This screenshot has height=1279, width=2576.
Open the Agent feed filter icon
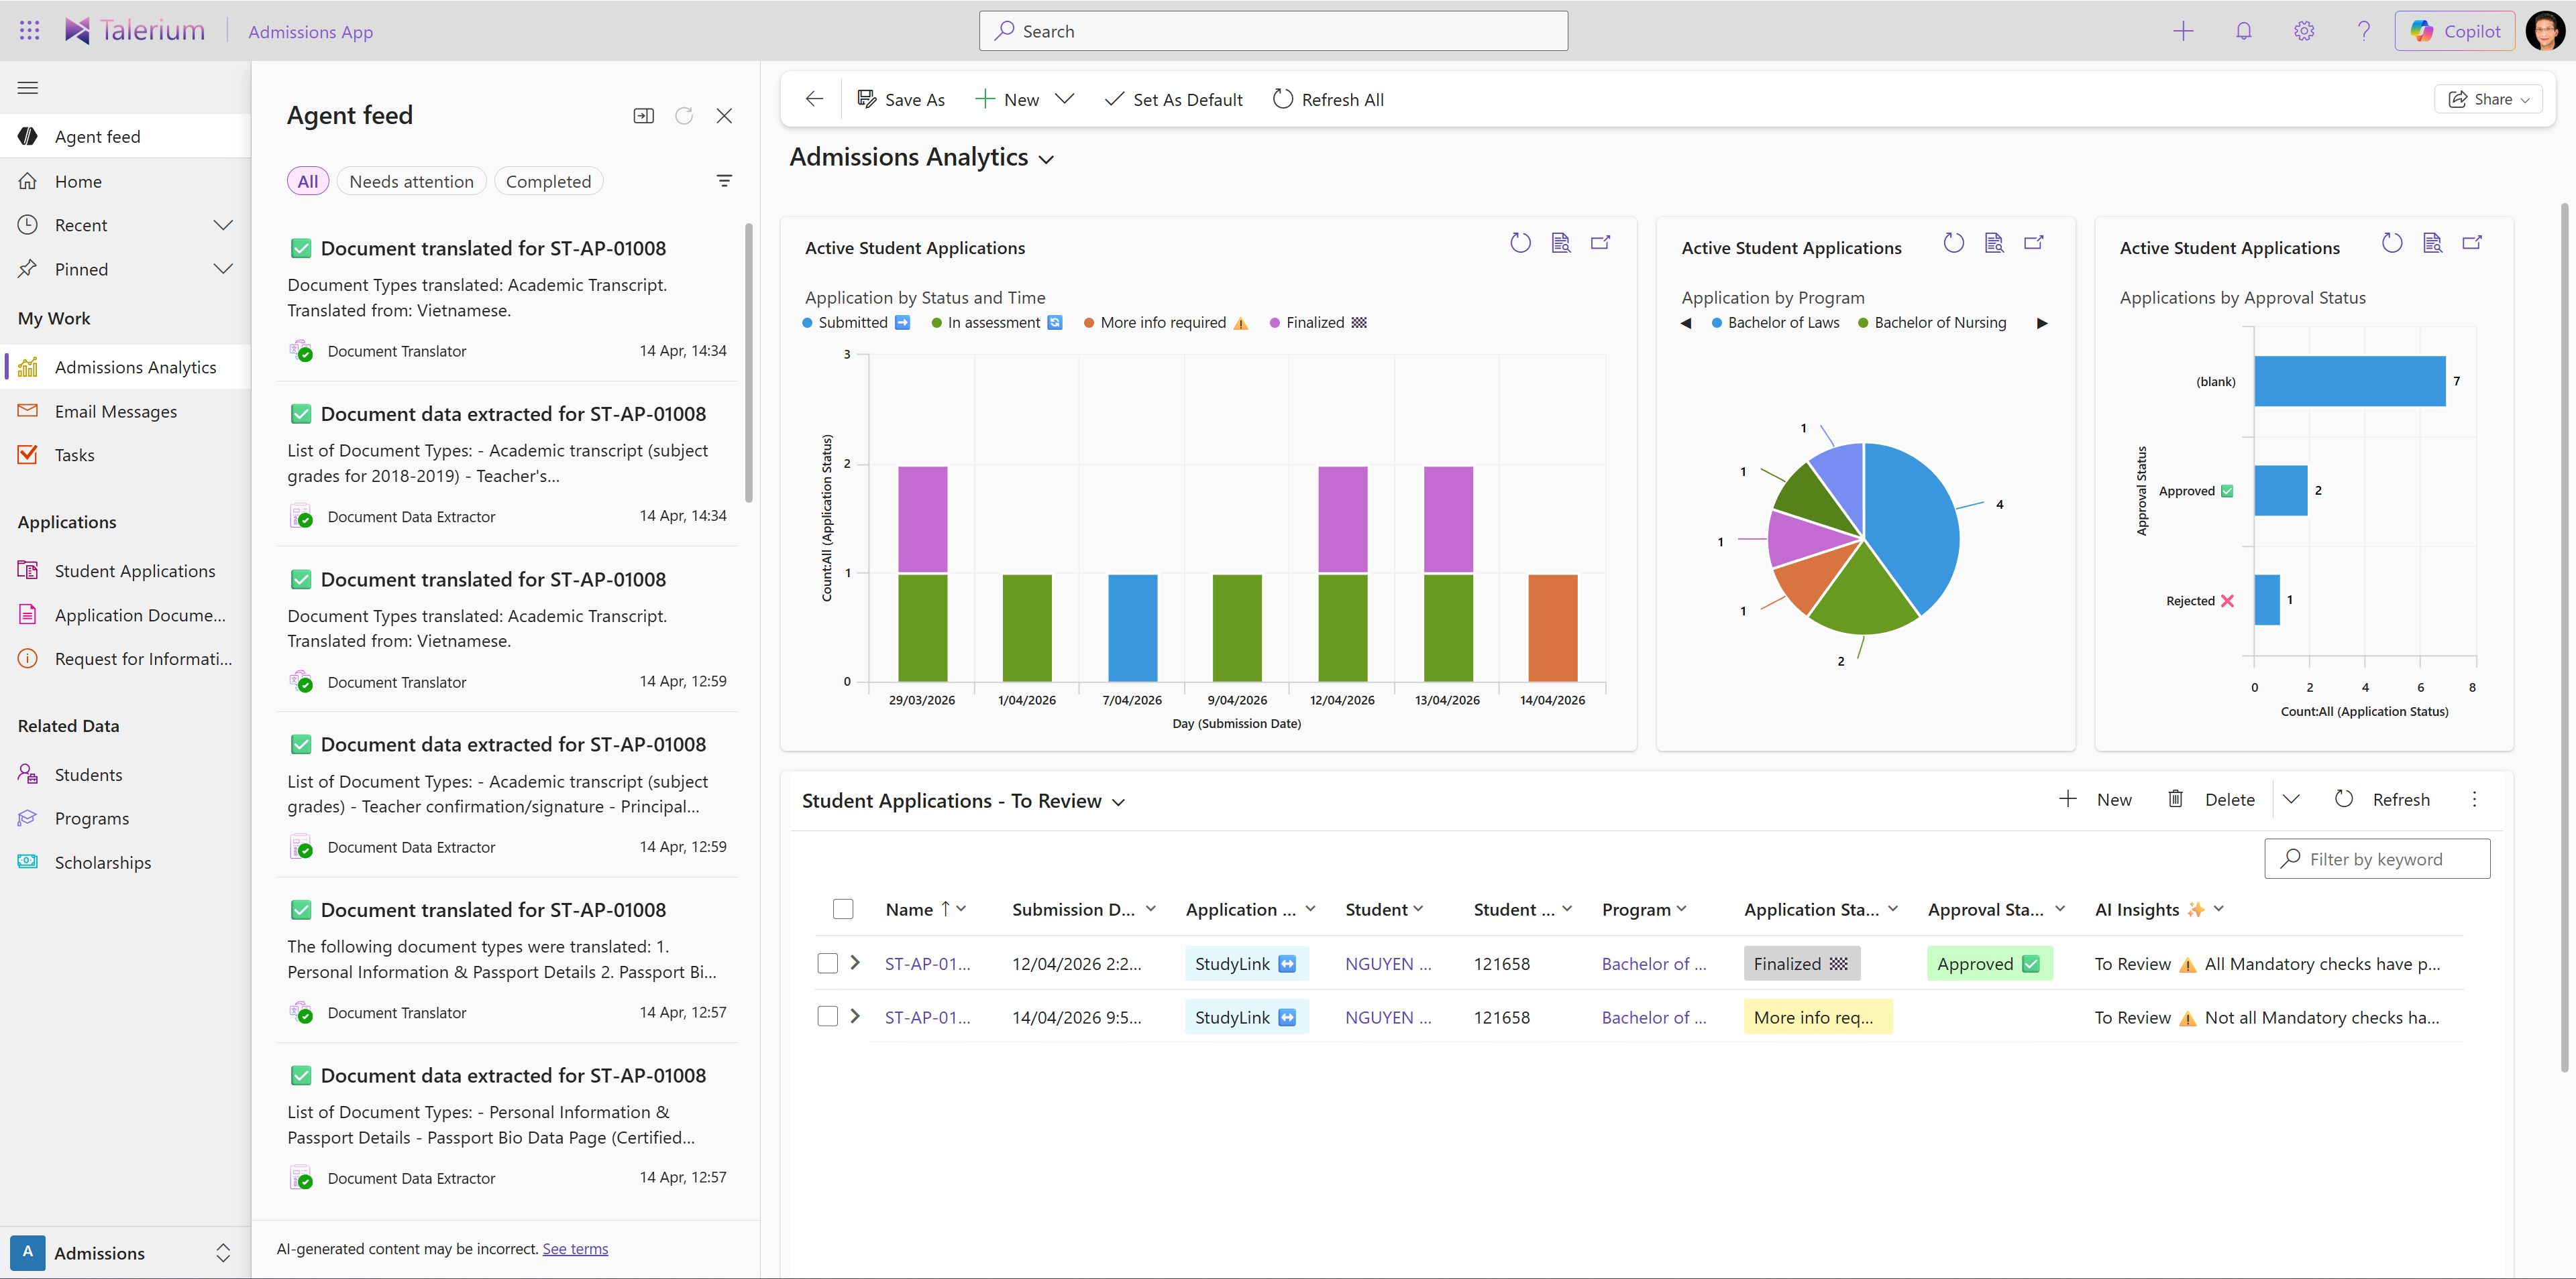724,181
